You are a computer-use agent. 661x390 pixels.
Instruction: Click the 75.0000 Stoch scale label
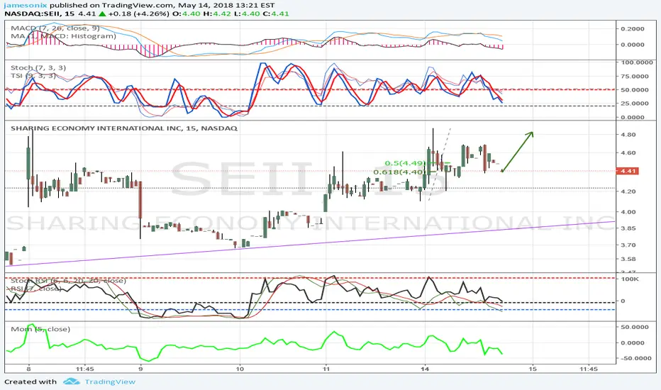tap(635, 77)
